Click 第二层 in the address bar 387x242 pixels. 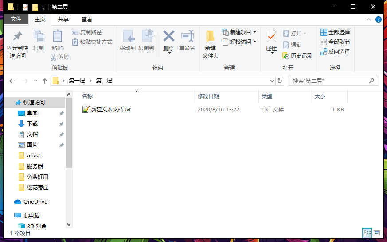click(104, 81)
